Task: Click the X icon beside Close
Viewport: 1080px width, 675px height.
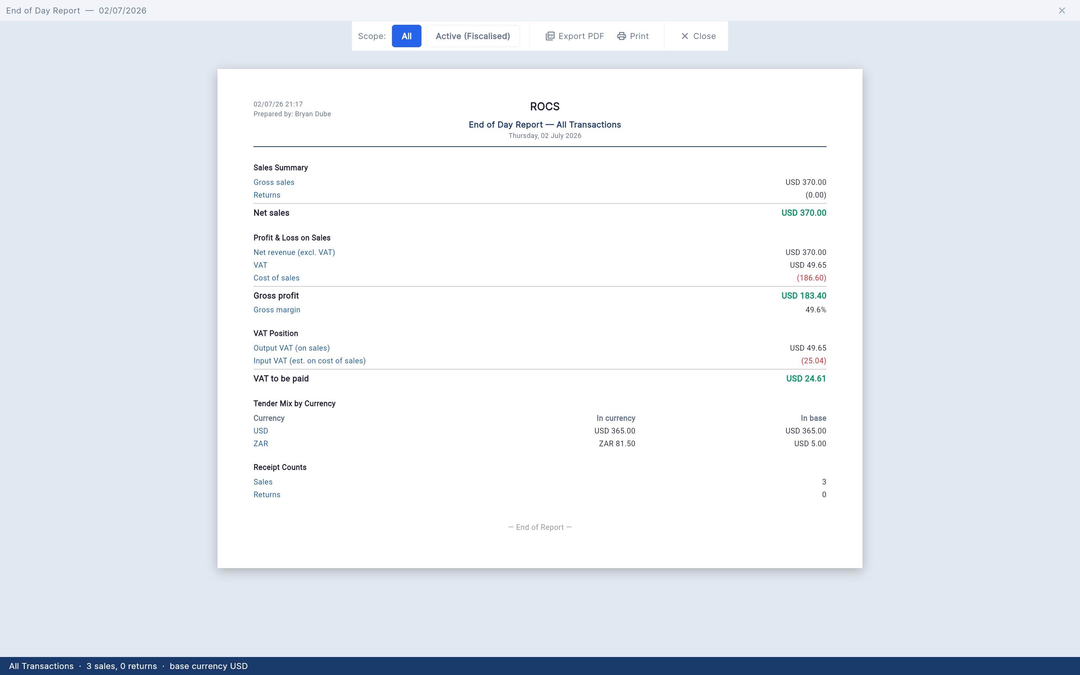Action: pyautogui.click(x=685, y=36)
